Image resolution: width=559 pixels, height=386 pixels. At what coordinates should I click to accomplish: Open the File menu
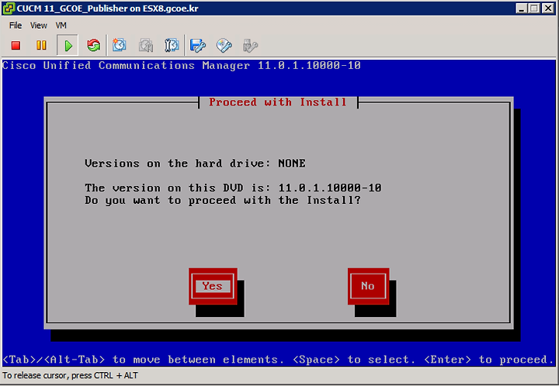pos(16,26)
